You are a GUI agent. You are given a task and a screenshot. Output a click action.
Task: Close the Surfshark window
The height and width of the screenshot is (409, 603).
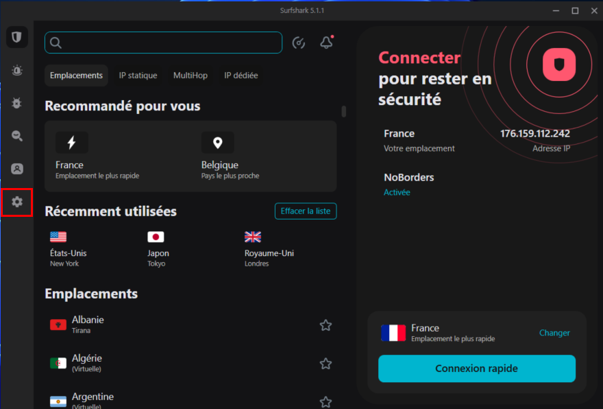(x=594, y=11)
